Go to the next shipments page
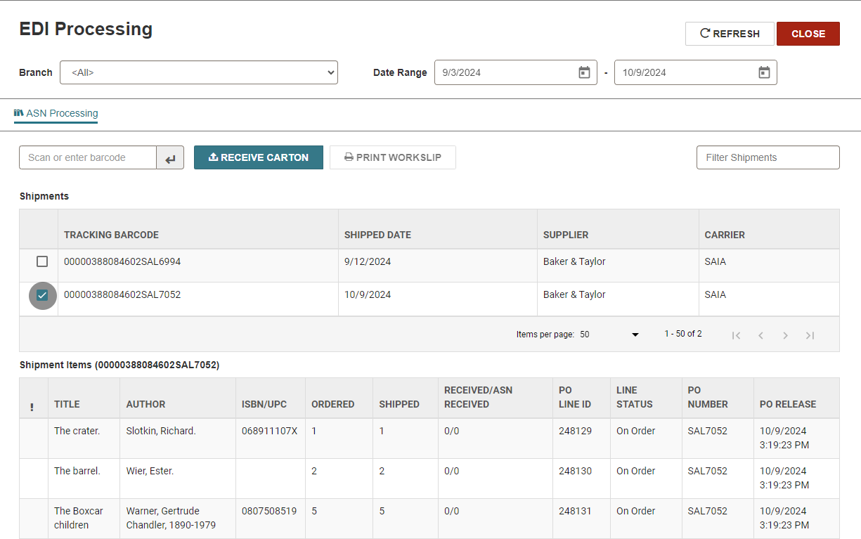The width and height of the screenshot is (861, 539). 785,335
